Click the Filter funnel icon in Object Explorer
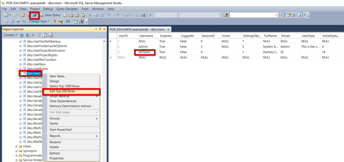This screenshot has width=344, height=162. pos(39,35)
